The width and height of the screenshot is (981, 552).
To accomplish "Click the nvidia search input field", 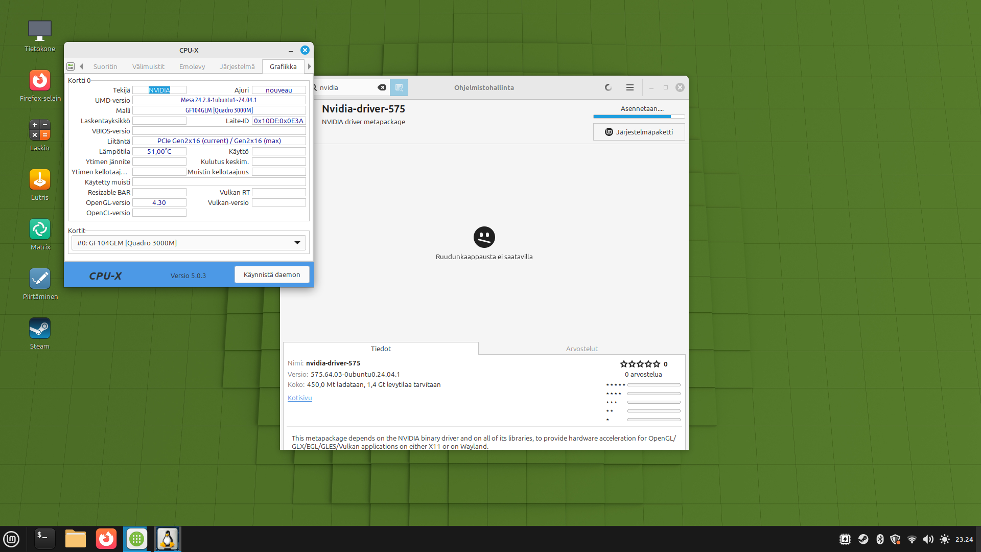I will pyautogui.click(x=347, y=87).
